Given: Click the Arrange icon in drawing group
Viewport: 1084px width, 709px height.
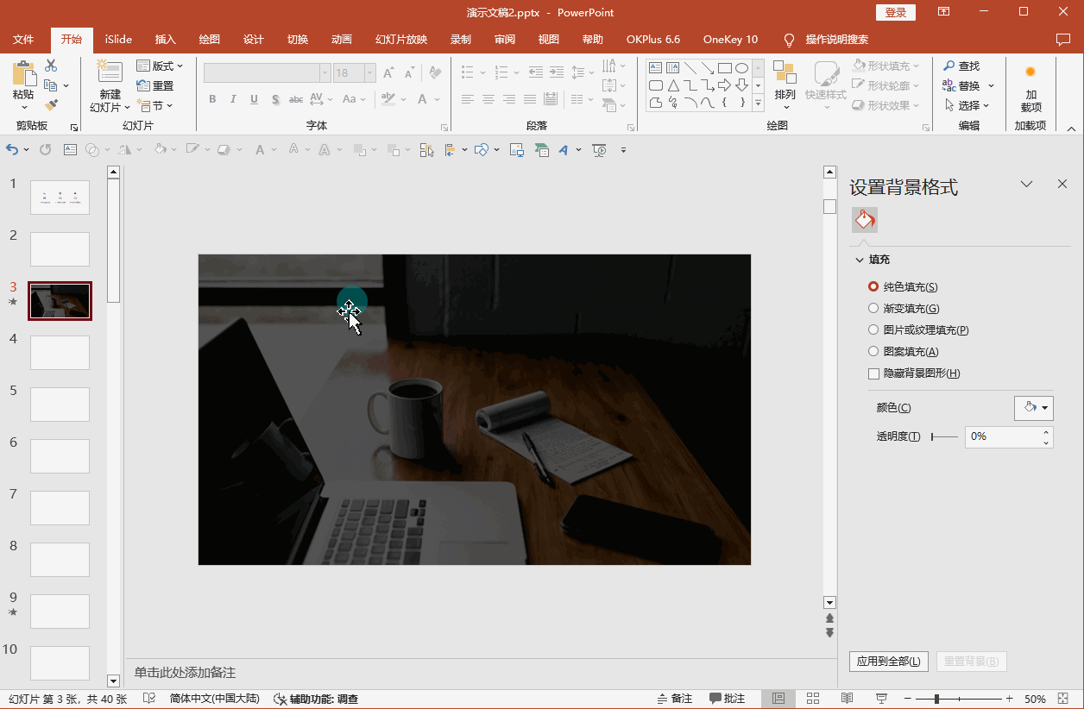Looking at the screenshot, I should pyautogui.click(x=785, y=73).
